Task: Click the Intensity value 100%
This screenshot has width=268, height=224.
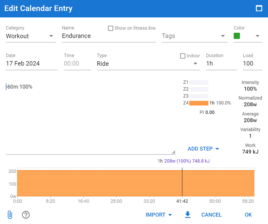Action: (x=250, y=89)
